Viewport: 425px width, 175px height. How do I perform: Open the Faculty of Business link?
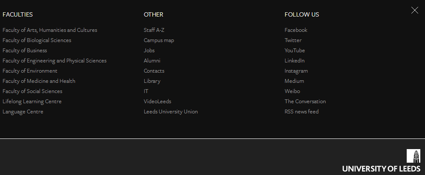pos(25,51)
